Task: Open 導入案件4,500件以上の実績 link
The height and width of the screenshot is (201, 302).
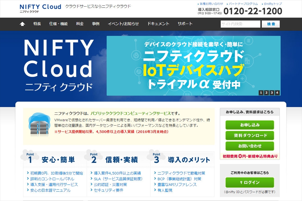Action: [117, 173]
